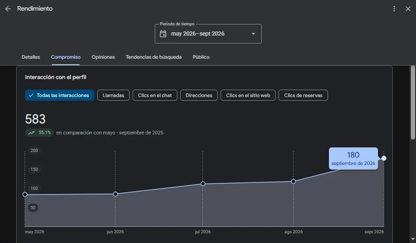Select the Compromiso tab
Screen dimensions: 416x243
65,57
